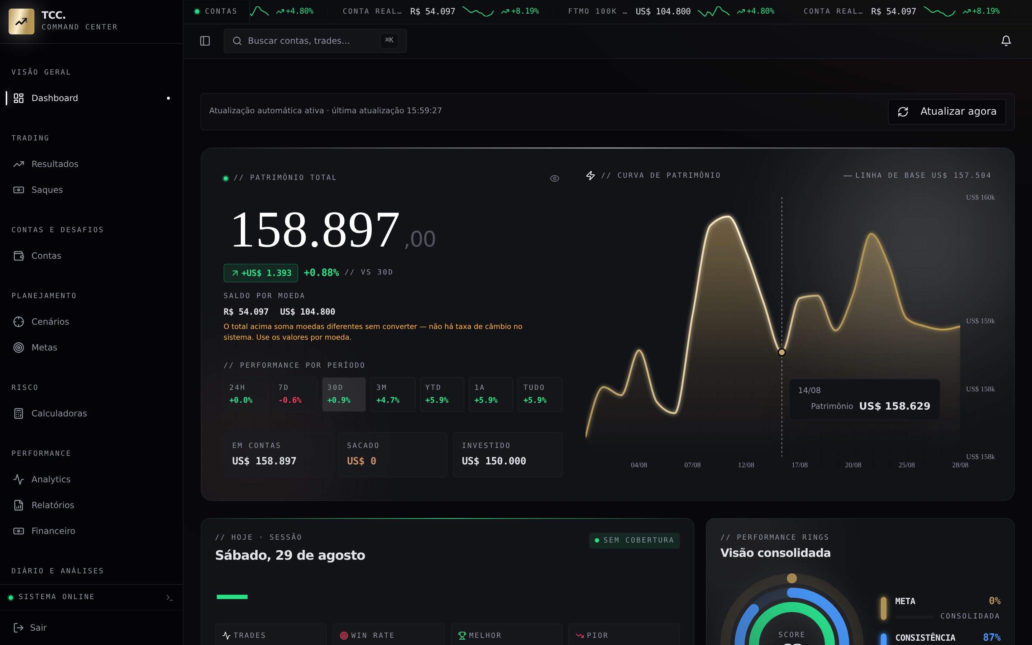
Task: Click the Cenários crosshair icon
Action: coord(18,322)
